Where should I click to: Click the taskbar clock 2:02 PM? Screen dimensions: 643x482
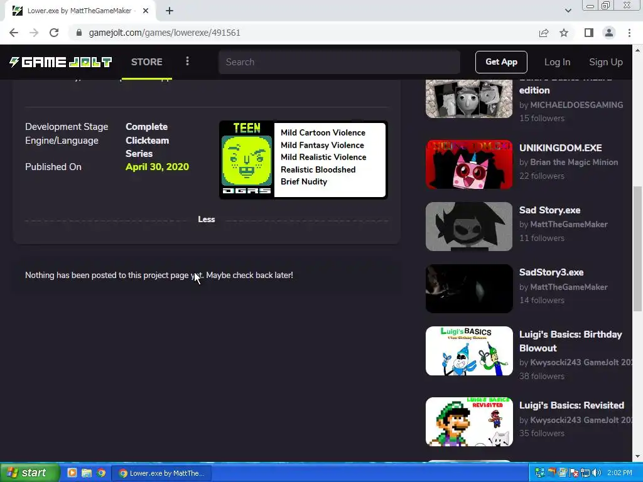tap(620, 473)
